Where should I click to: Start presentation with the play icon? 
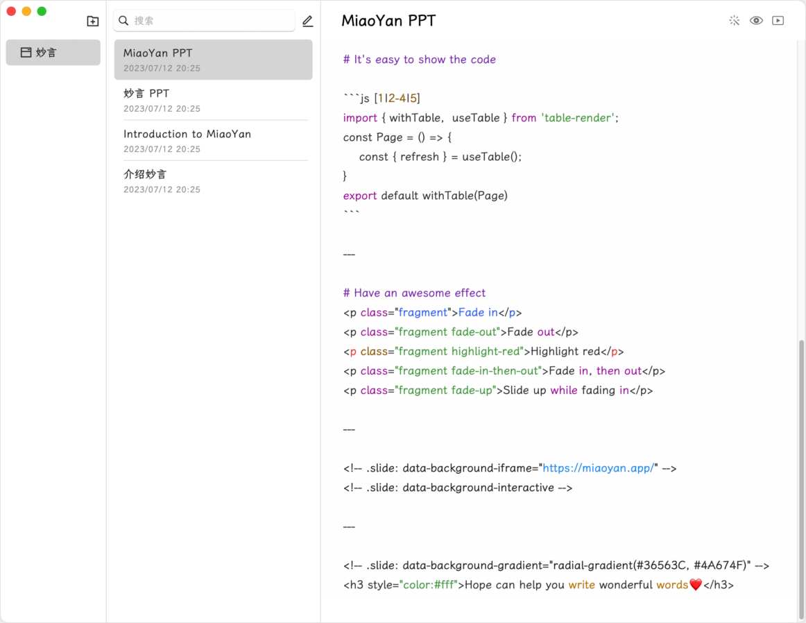pos(778,21)
